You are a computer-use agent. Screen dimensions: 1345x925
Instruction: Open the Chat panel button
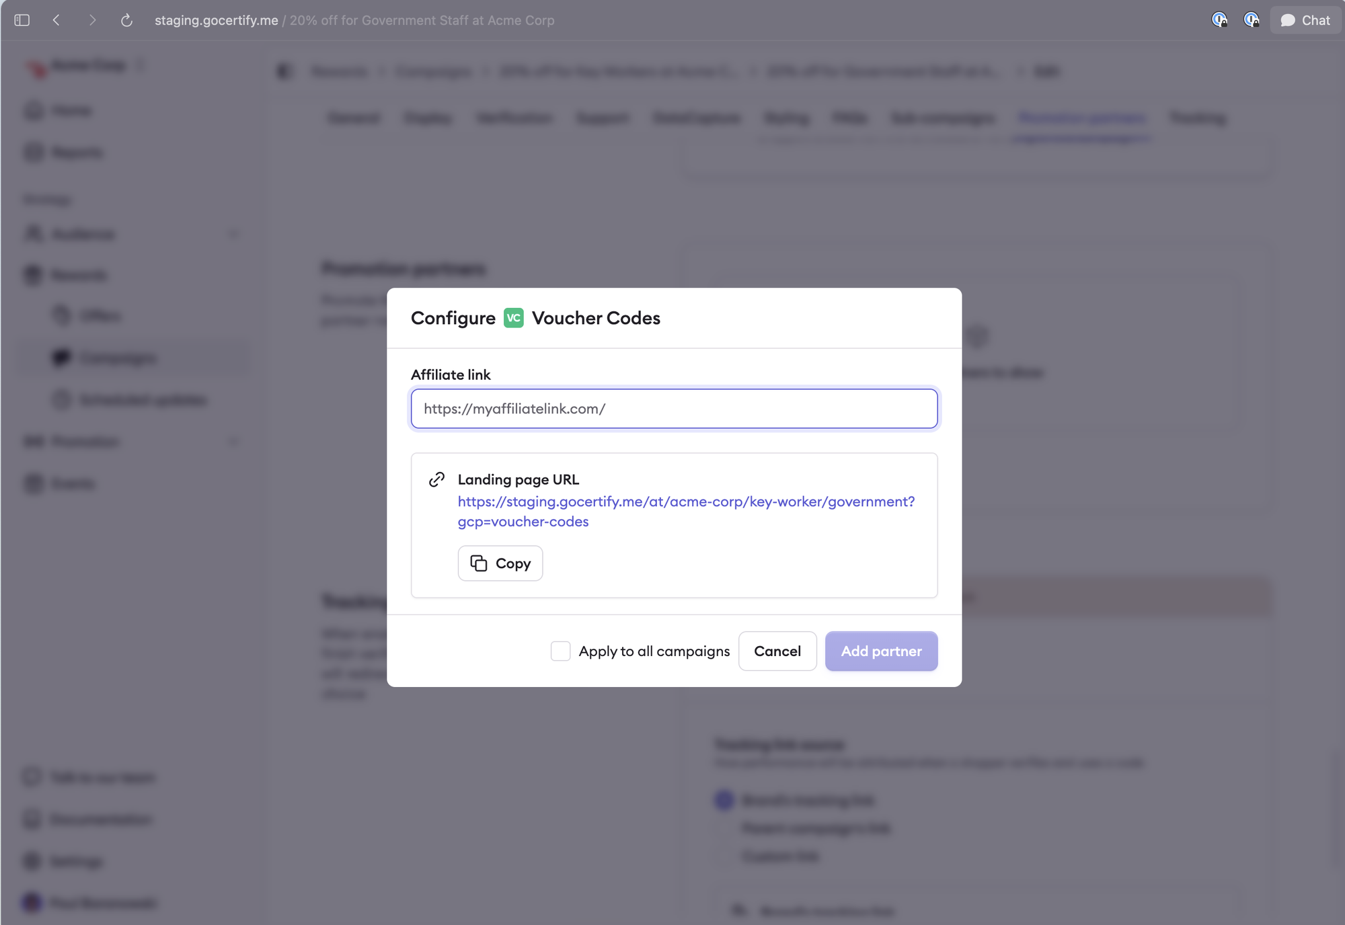click(1305, 20)
